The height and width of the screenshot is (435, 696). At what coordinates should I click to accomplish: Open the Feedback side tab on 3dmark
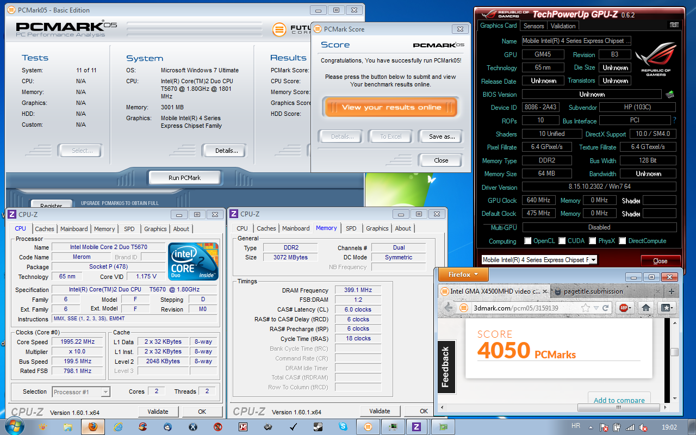coord(445,367)
